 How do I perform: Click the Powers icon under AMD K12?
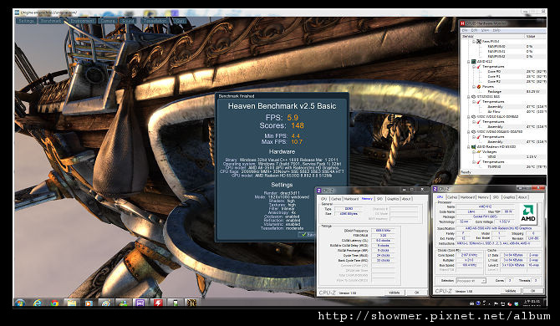pyautogui.click(x=479, y=86)
